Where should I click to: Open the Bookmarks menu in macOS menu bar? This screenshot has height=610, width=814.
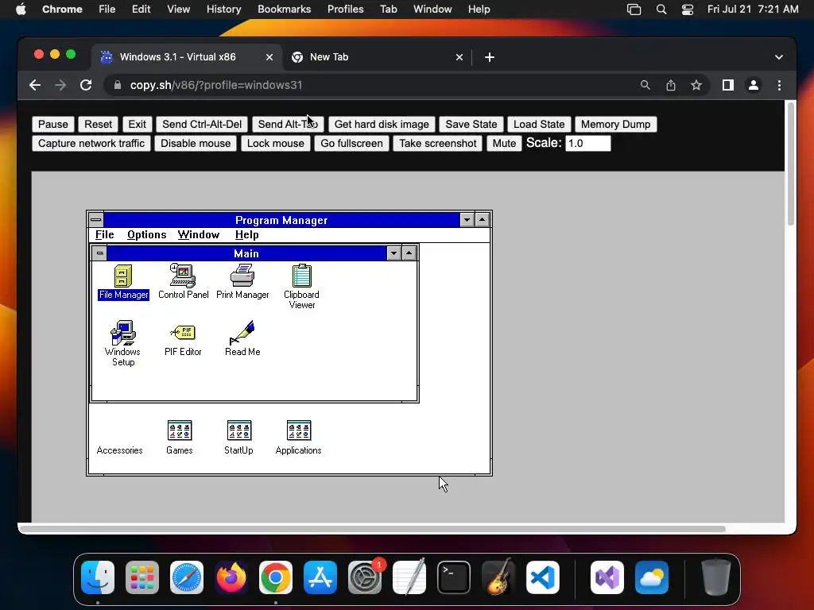284,10
